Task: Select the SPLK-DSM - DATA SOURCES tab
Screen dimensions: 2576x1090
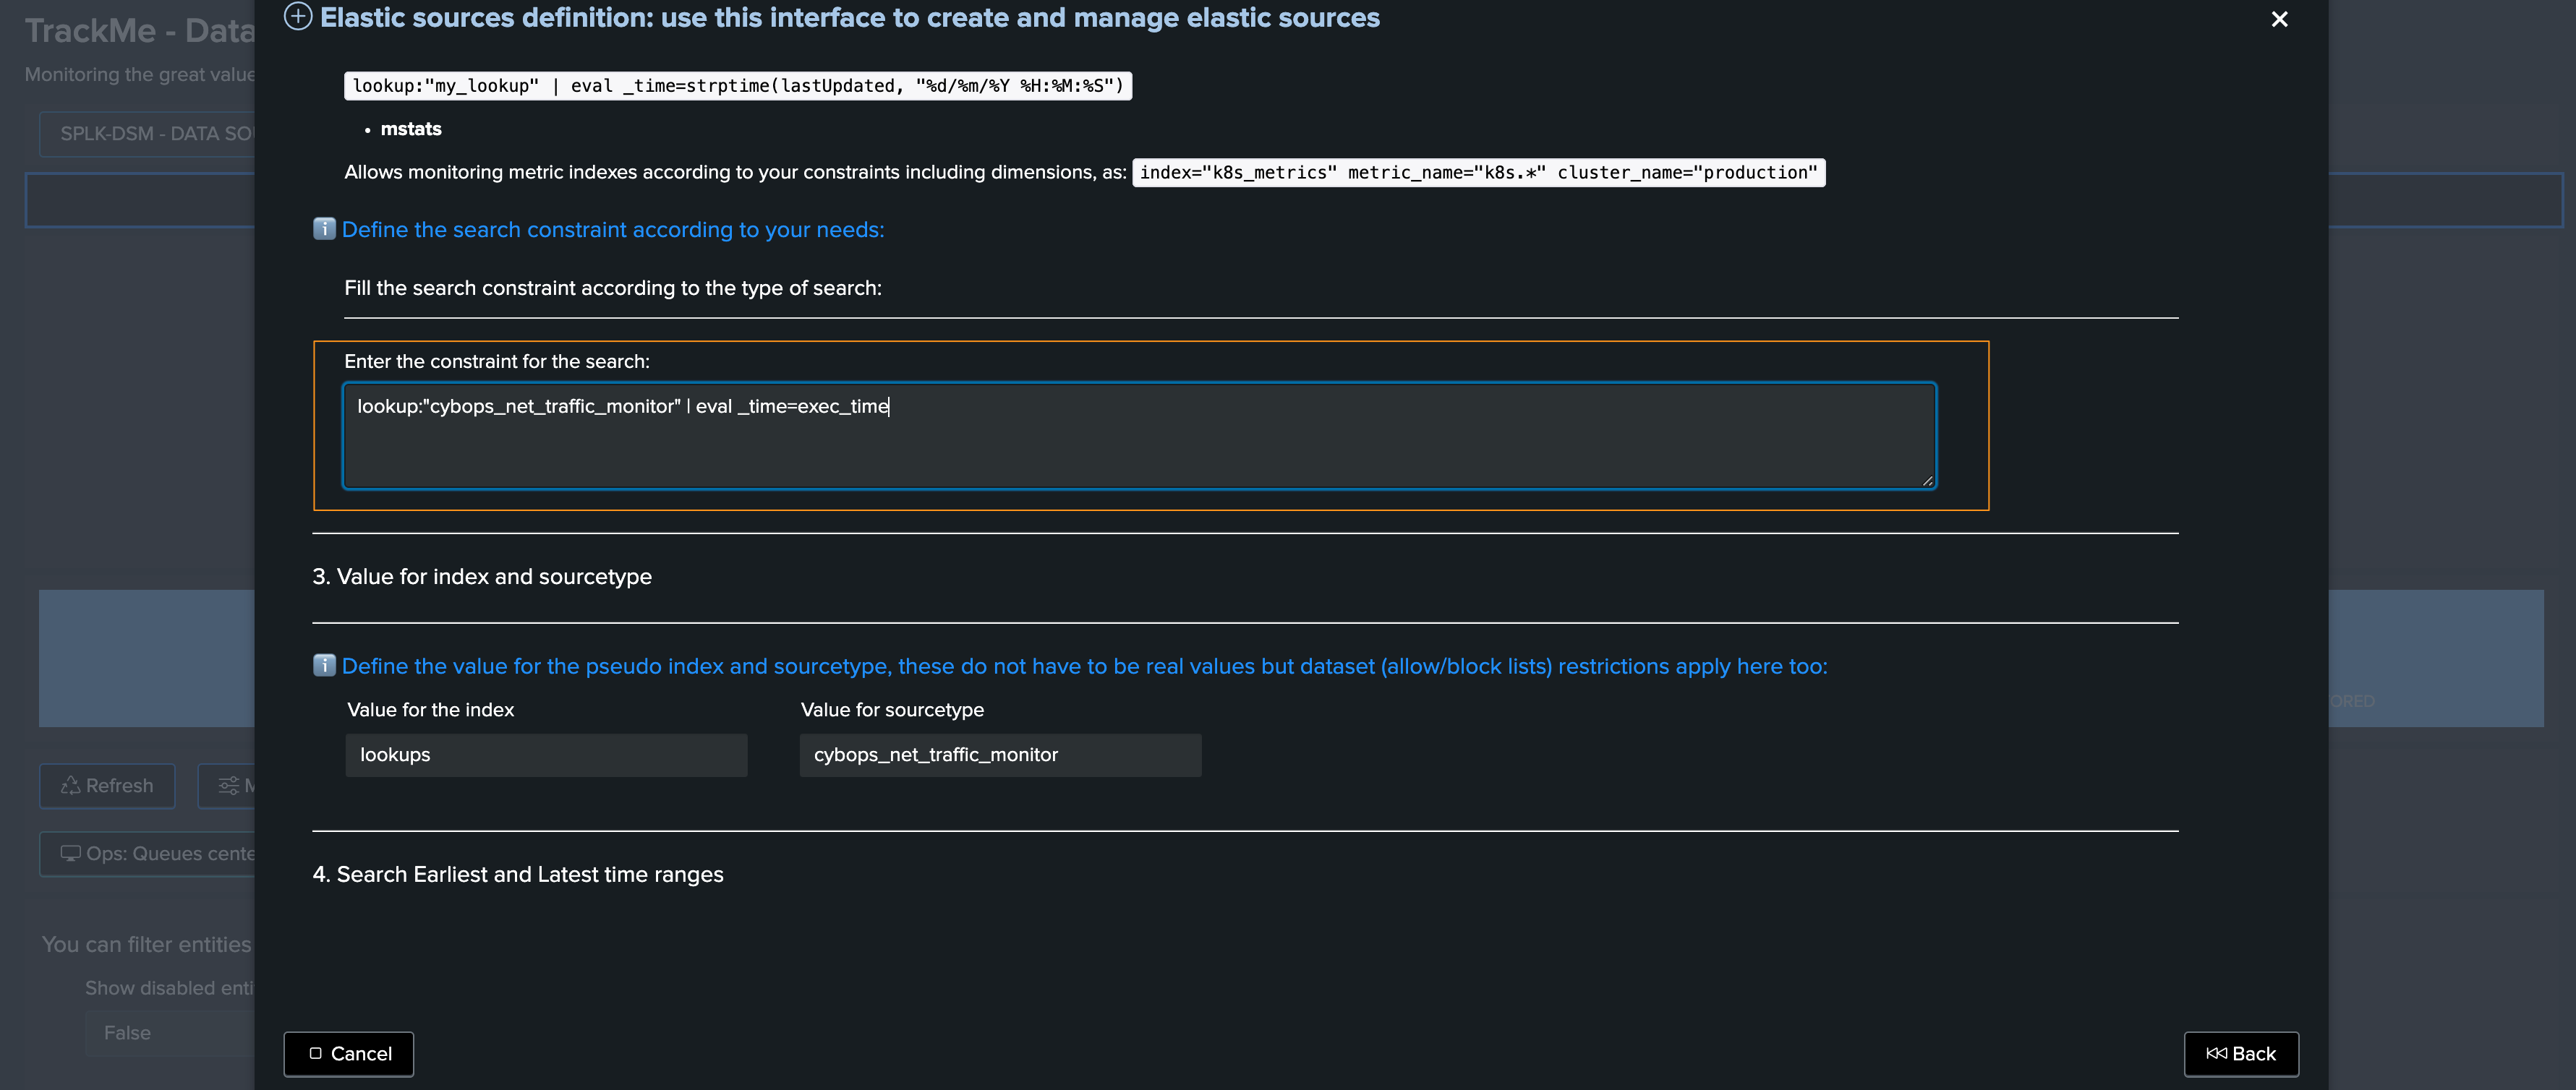Action: (x=148, y=134)
